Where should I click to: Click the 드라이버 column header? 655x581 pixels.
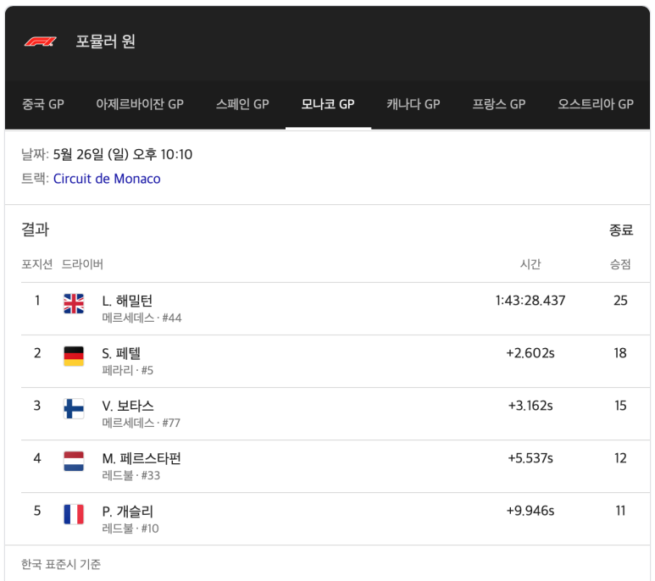tap(82, 264)
